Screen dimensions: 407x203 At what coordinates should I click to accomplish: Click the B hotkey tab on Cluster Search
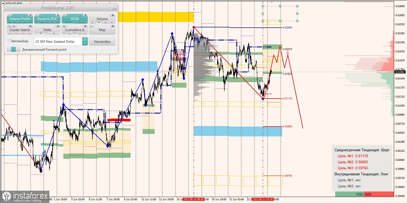click(x=9, y=26)
